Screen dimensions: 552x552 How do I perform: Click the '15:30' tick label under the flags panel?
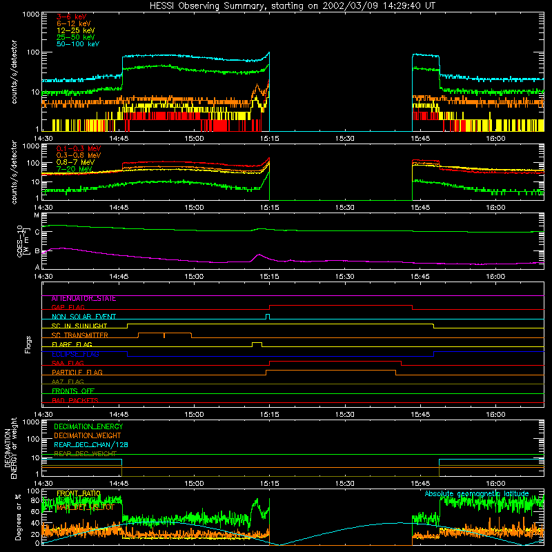(344, 415)
